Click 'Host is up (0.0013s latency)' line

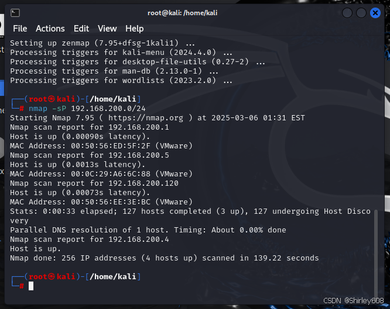coord(78,165)
